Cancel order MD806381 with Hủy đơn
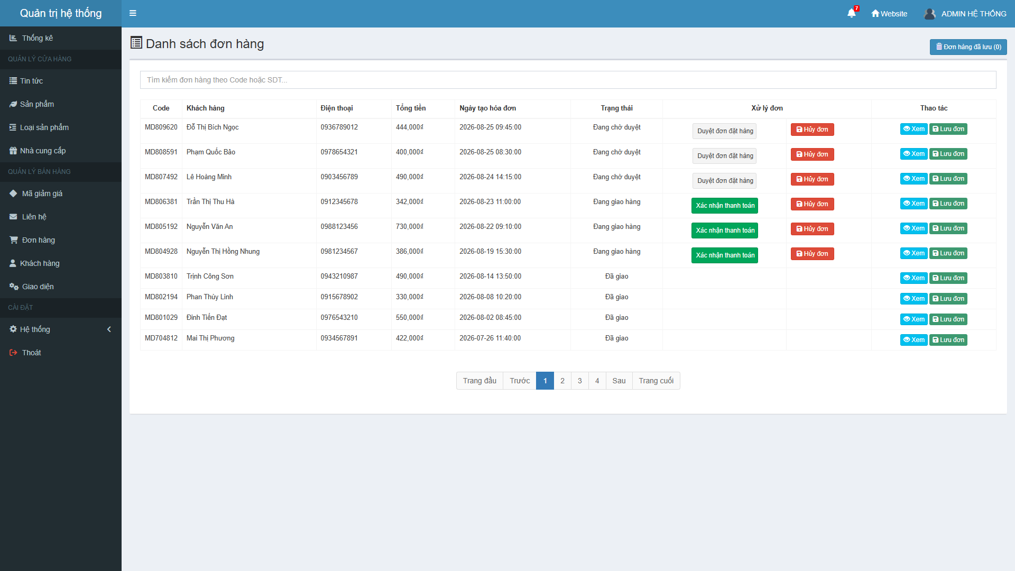This screenshot has height=571, width=1015. (x=812, y=204)
